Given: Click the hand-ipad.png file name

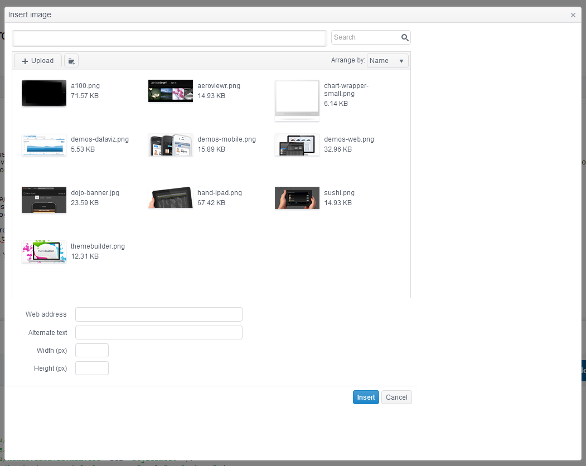Looking at the screenshot, I should [219, 193].
